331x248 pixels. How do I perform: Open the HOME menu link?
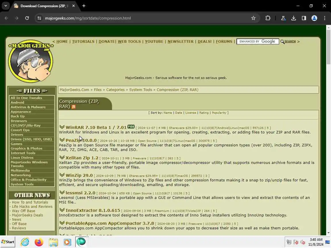click(x=62, y=42)
